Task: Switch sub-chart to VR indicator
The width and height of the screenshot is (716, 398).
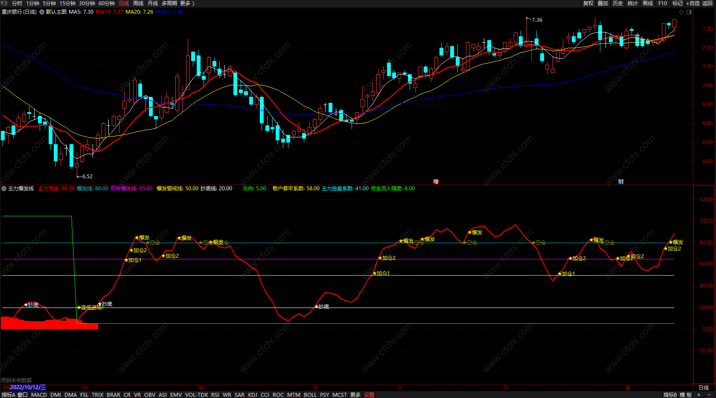Action: point(137,395)
